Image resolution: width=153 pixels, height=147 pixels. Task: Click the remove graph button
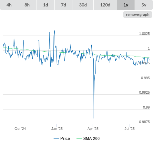[138, 15]
